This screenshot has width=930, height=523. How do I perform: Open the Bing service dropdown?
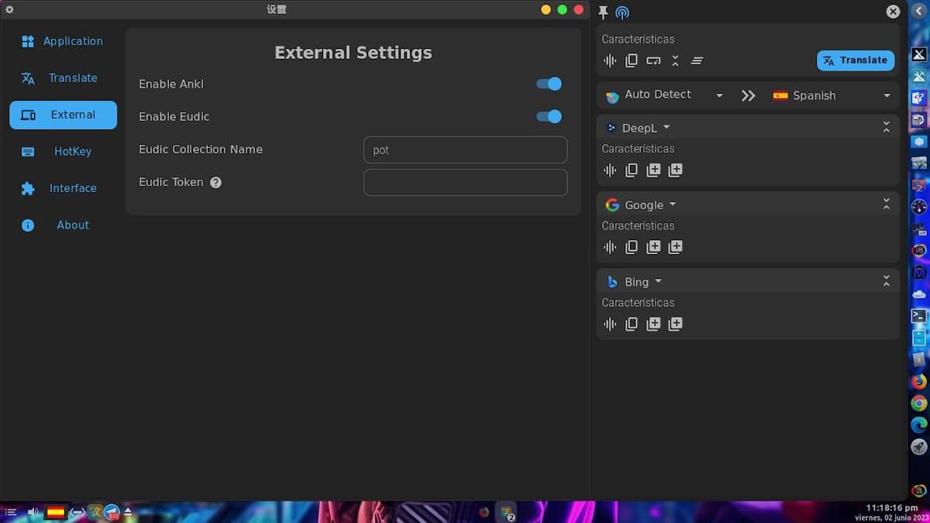coord(634,282)
